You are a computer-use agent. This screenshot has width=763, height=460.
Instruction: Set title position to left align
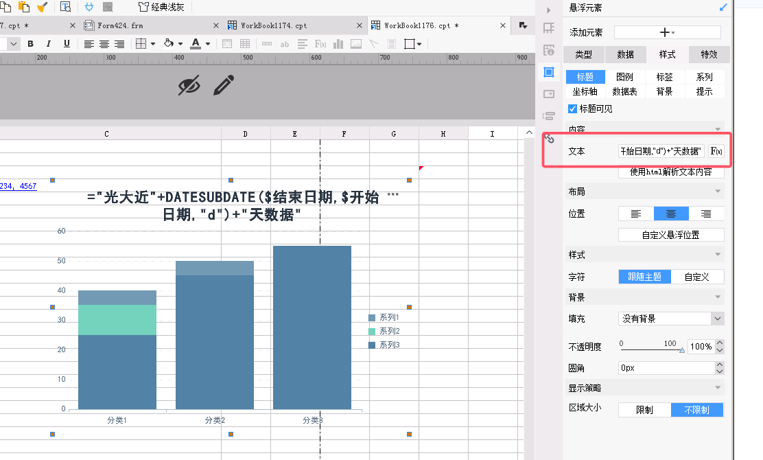(636, 214)
